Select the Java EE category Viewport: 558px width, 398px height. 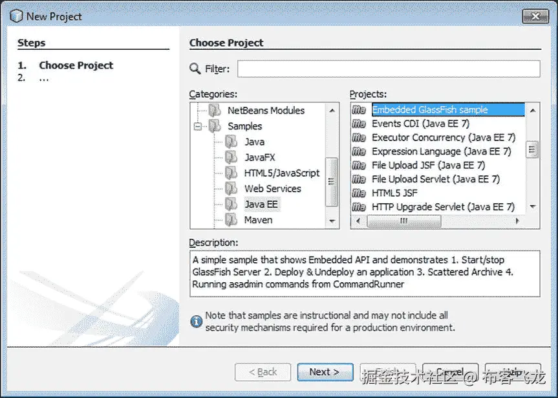[262, 205]
